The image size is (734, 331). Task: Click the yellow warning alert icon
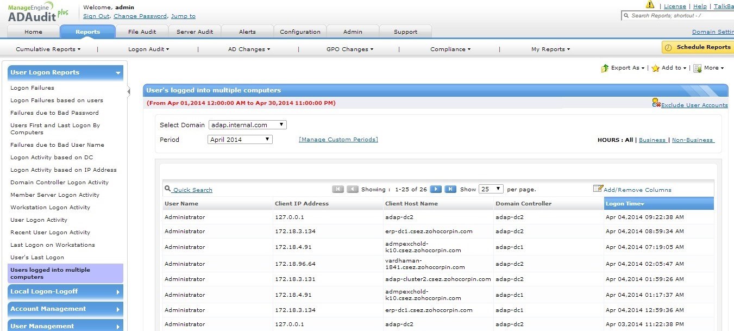[650, 5]
